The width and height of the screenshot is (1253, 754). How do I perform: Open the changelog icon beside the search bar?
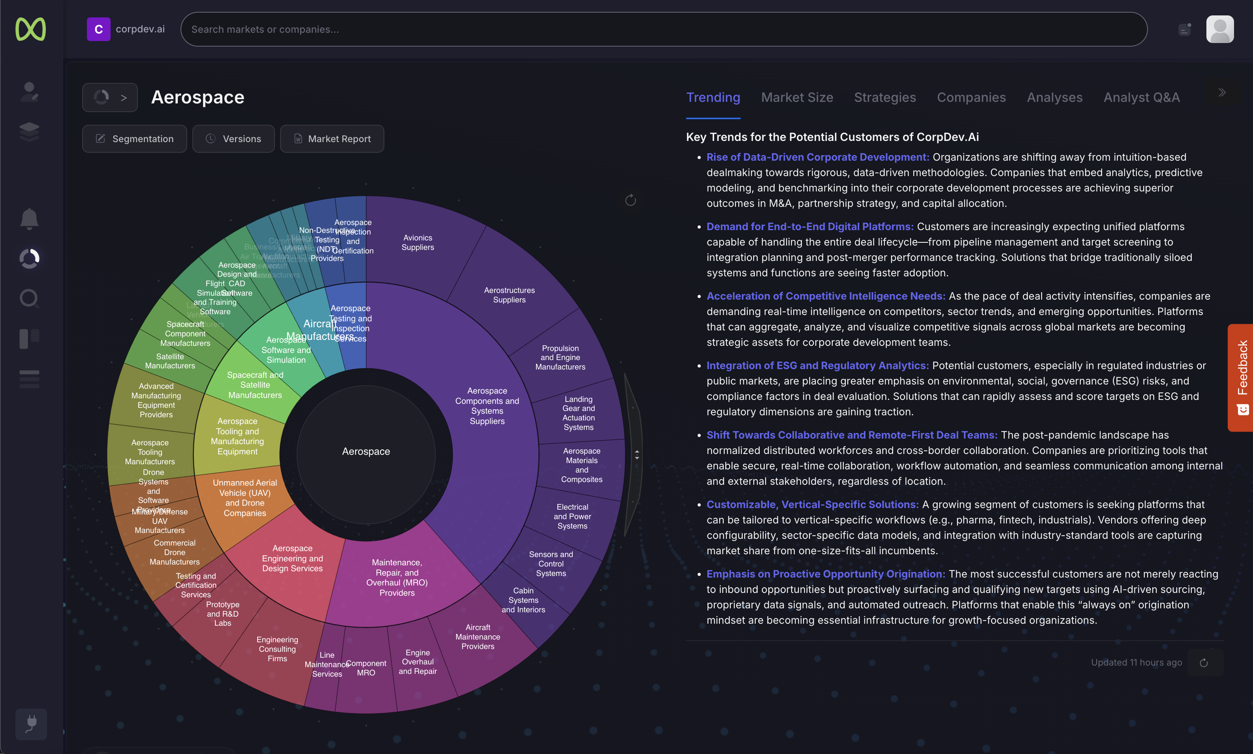pyautogui.click(x=1184, y=30)
